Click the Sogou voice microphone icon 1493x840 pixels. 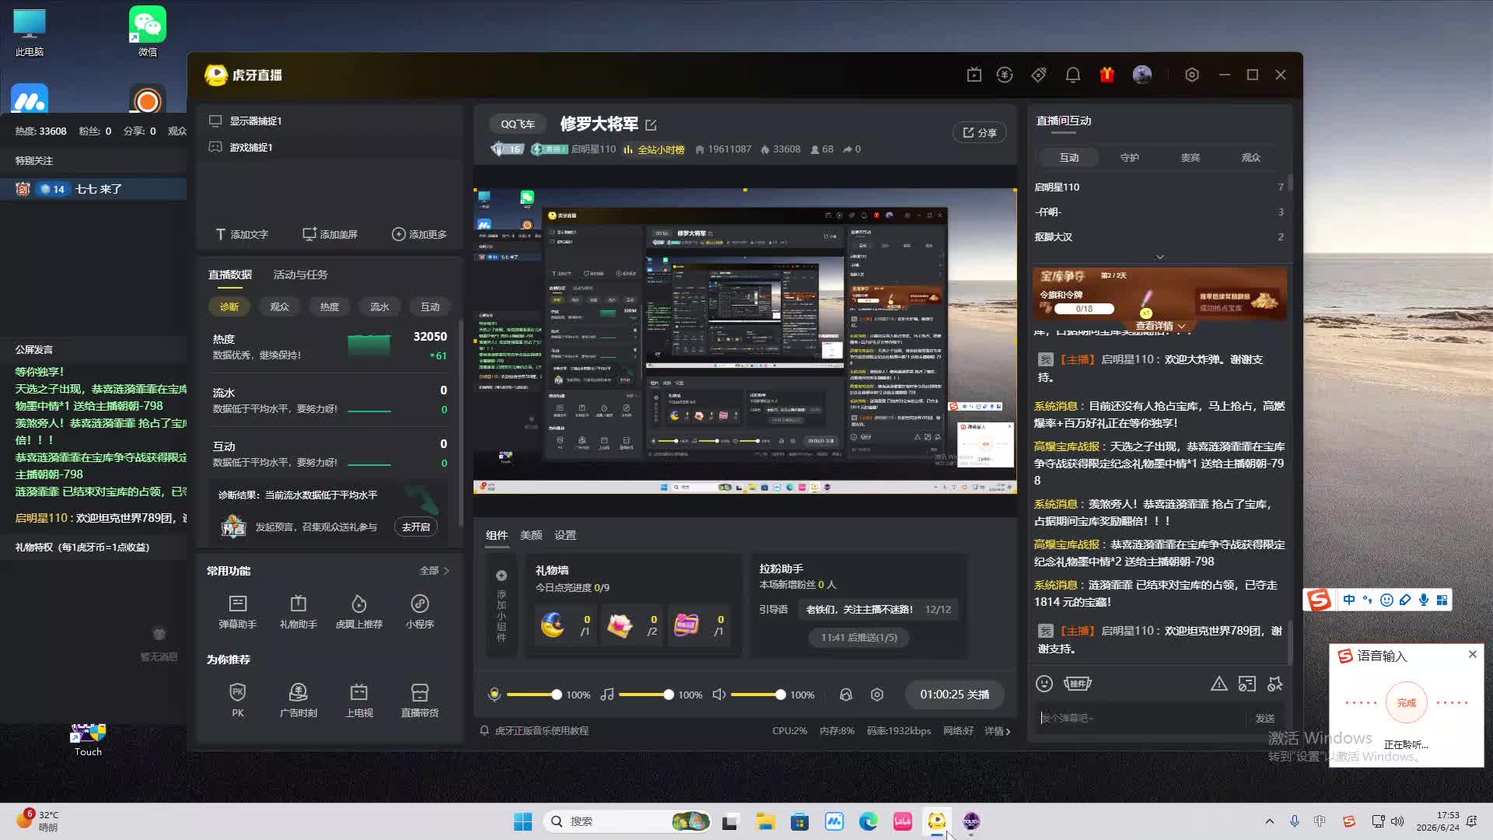coord(1424,600)
